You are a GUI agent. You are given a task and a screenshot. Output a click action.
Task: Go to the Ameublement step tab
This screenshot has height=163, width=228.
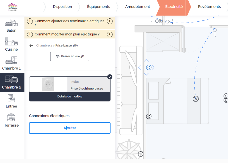pyautogui.click(x=137, y=7)
